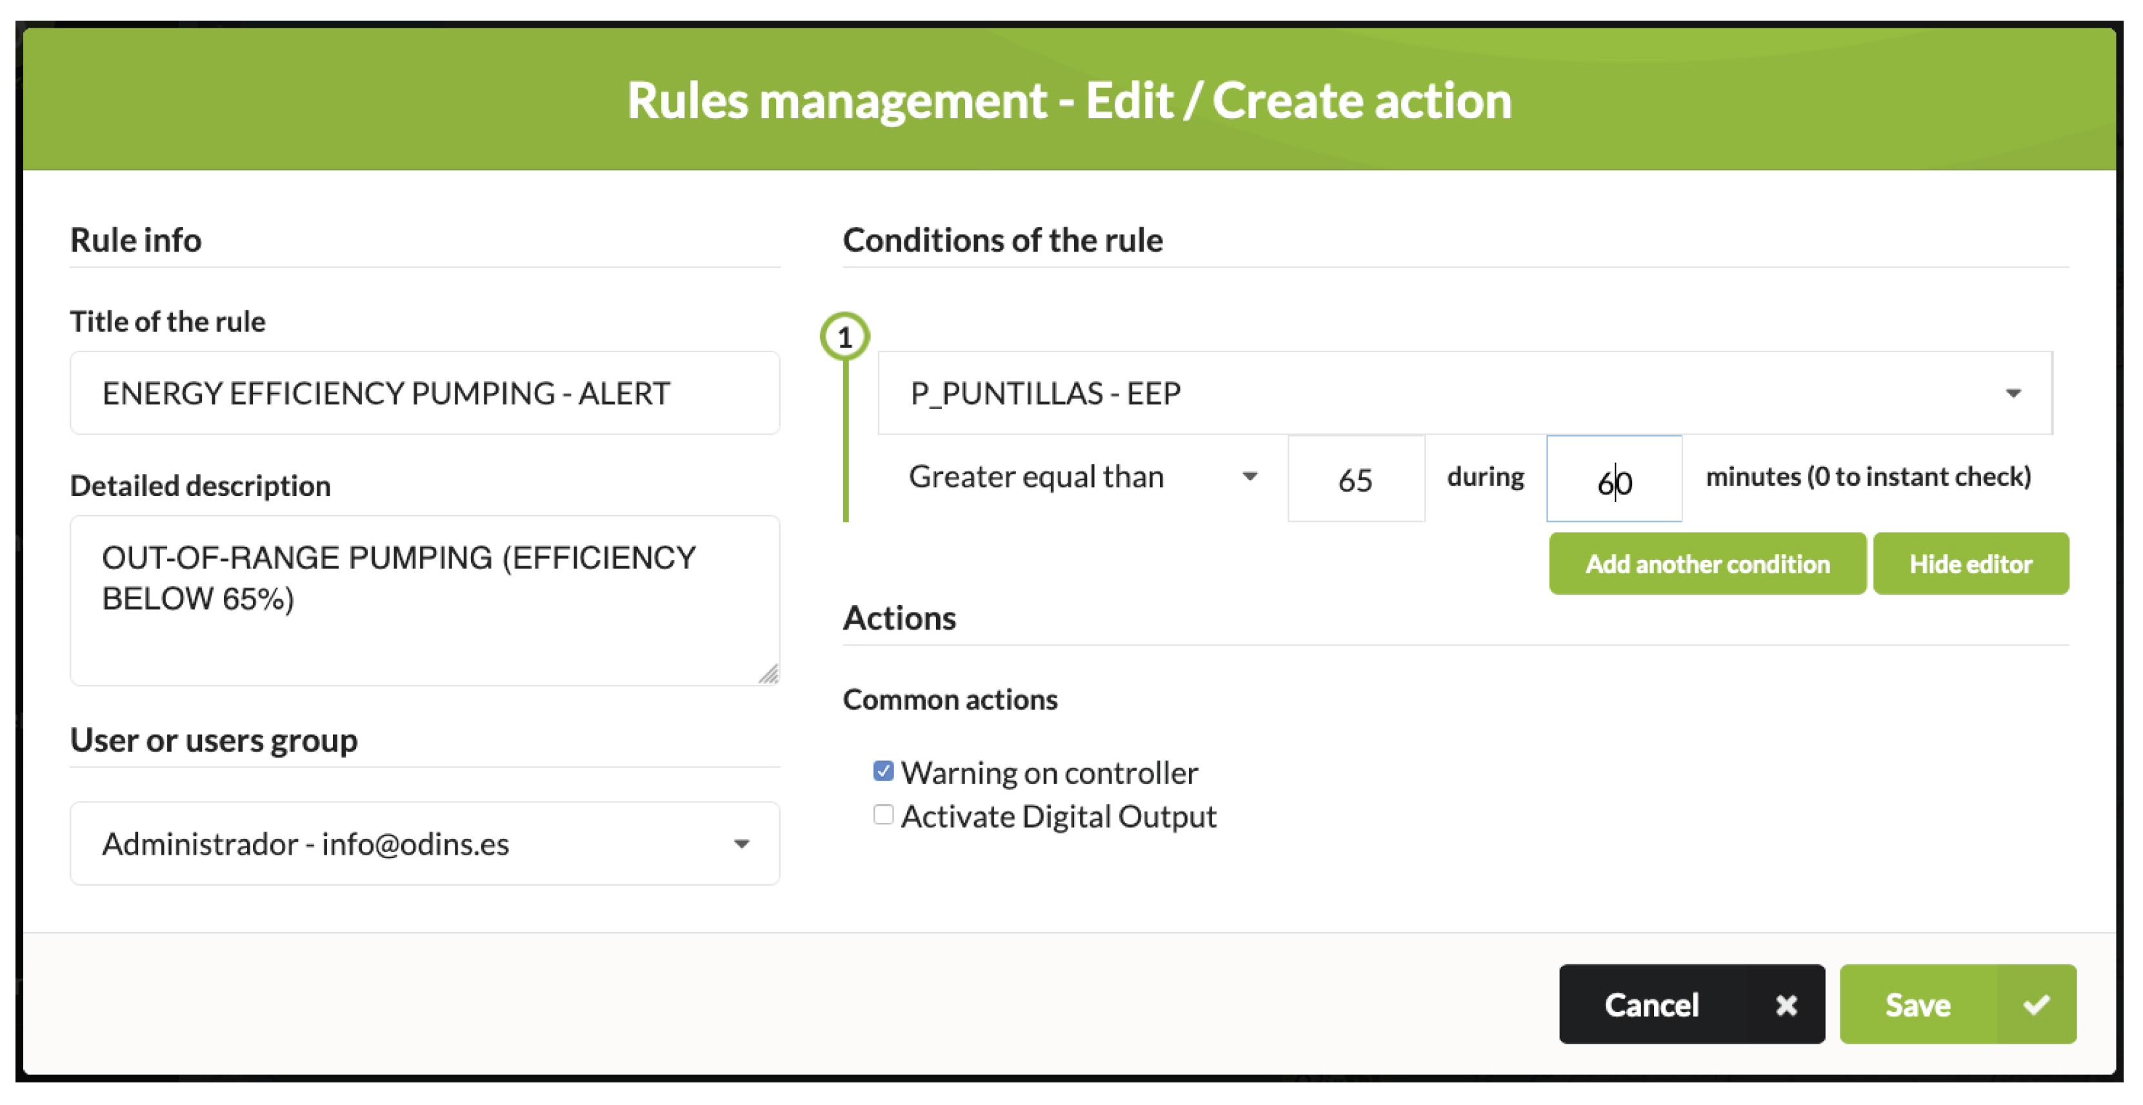Expand the Greater equal than operator dropdown

point(1081,477)
